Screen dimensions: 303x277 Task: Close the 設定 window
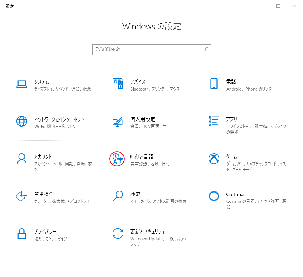coord(294,6)
